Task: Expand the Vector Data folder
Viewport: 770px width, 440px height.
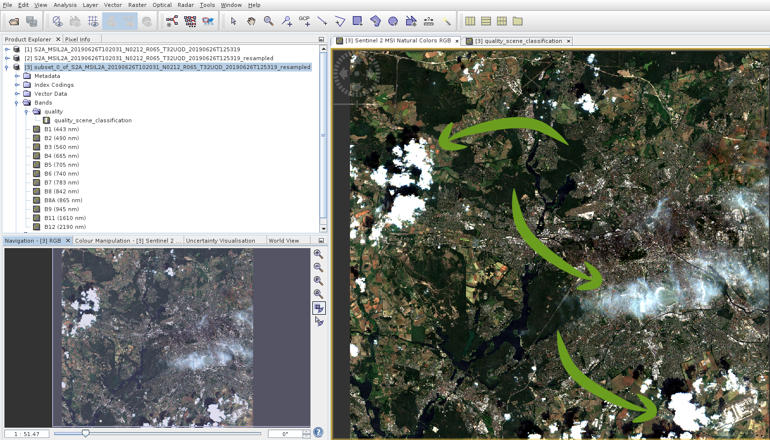Action: tap(17, 94)
